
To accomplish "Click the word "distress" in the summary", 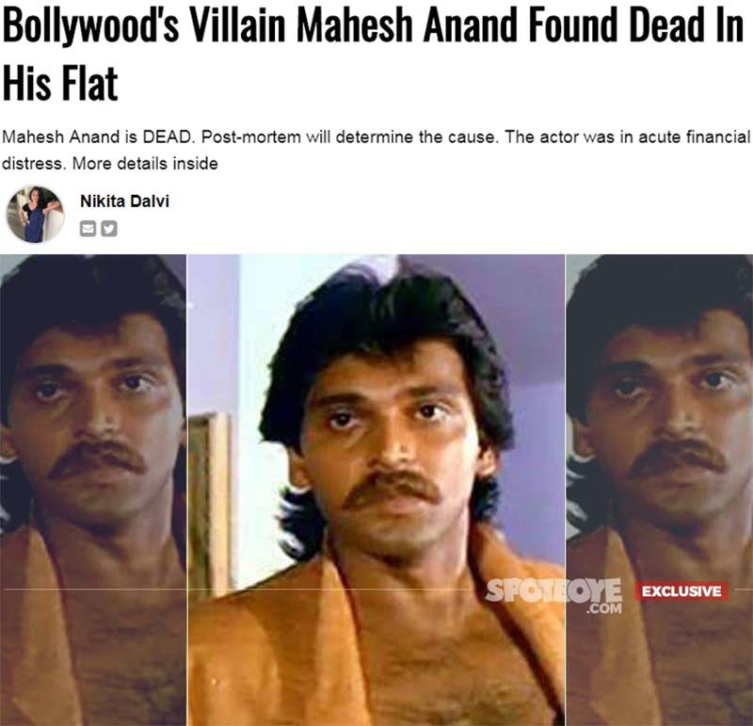I will pos(33,164).
